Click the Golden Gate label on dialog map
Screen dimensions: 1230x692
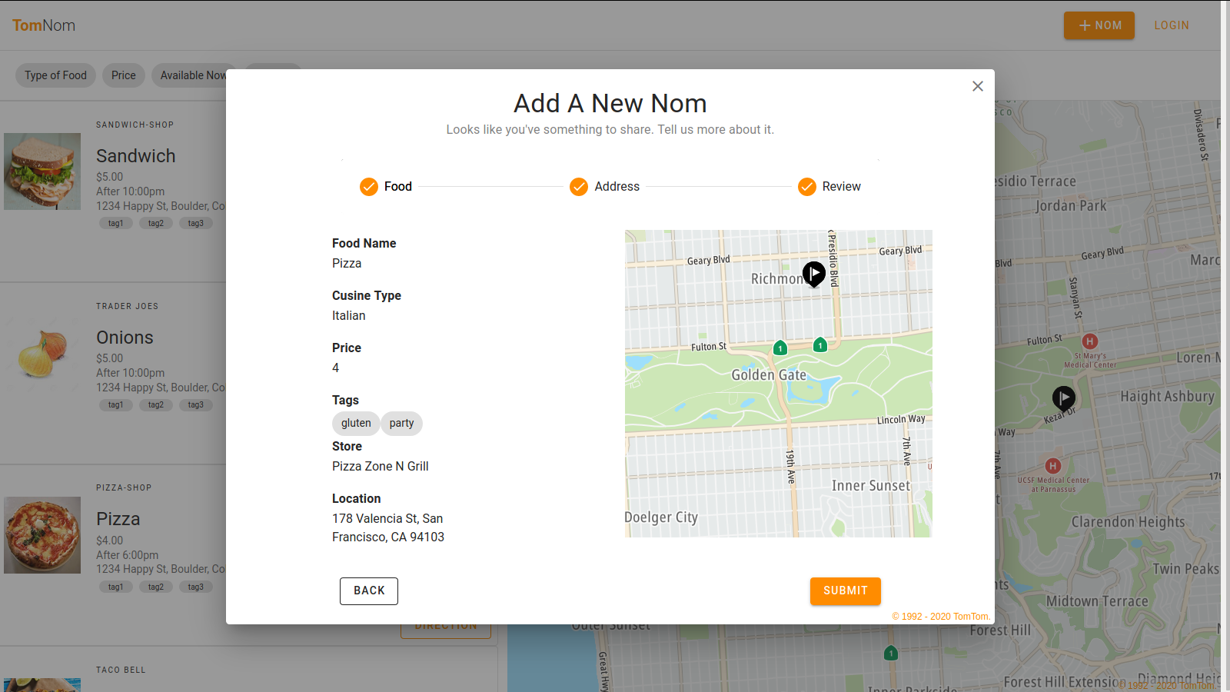tap(769, 375)
